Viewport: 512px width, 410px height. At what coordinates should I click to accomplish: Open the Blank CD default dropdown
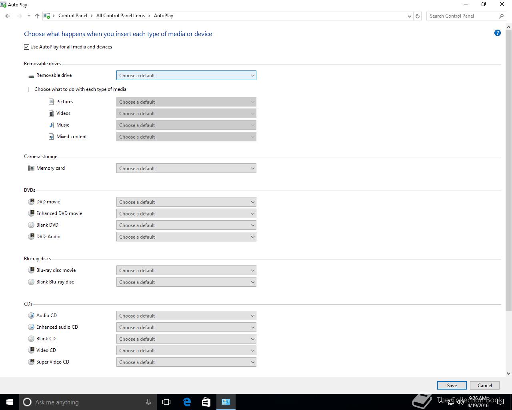(186, 339)
